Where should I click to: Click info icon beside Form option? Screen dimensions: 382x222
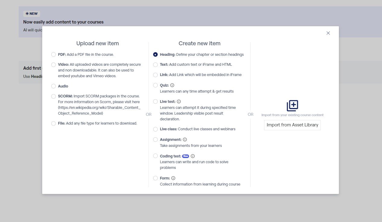173,178
